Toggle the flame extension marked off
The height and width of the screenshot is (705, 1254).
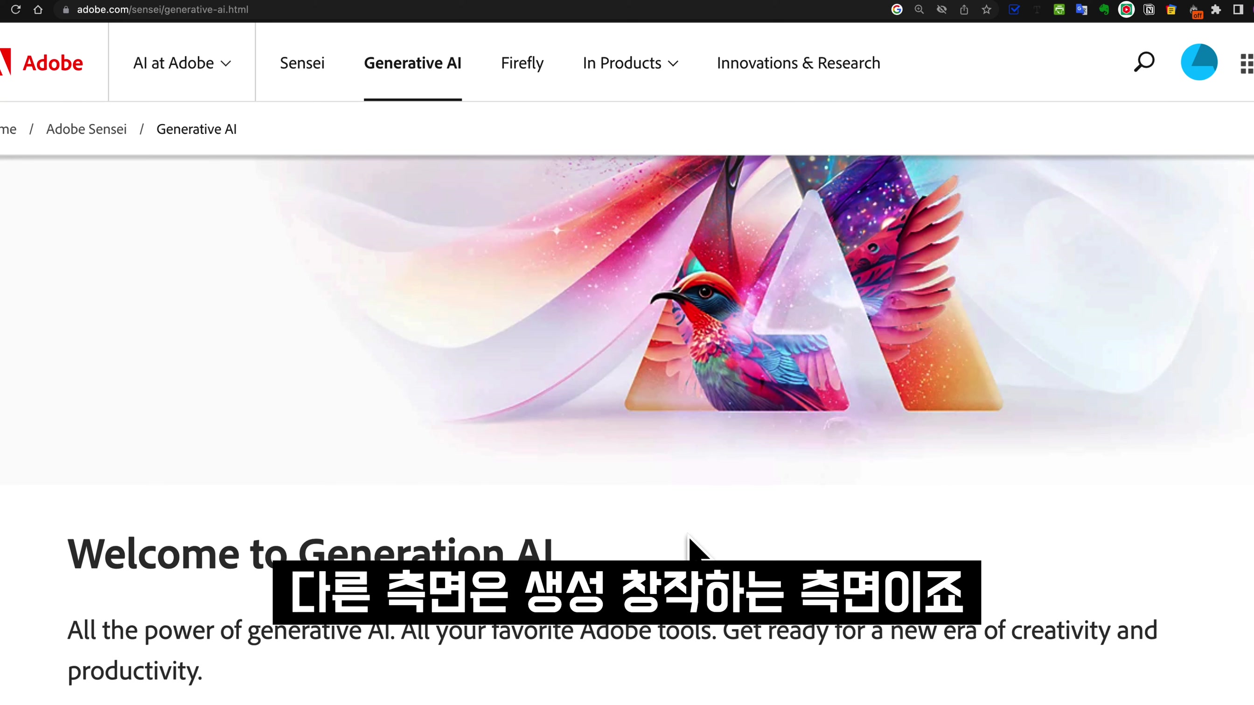1195,11
